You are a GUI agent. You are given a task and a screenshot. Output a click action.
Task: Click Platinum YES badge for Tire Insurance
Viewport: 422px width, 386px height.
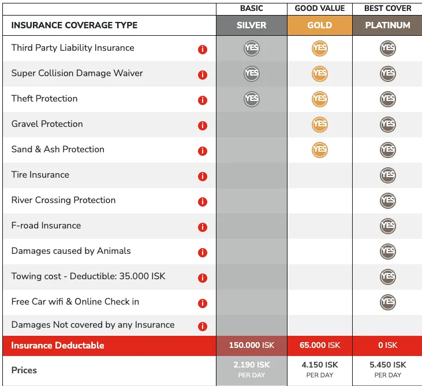(387, 175)
